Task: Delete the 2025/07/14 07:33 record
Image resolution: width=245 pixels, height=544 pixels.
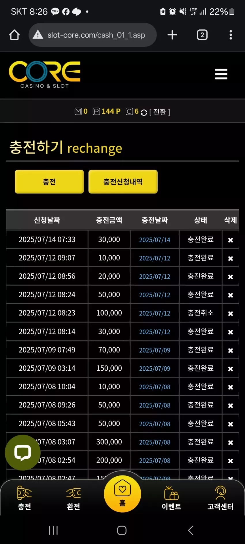Action: tap(230, 240)
